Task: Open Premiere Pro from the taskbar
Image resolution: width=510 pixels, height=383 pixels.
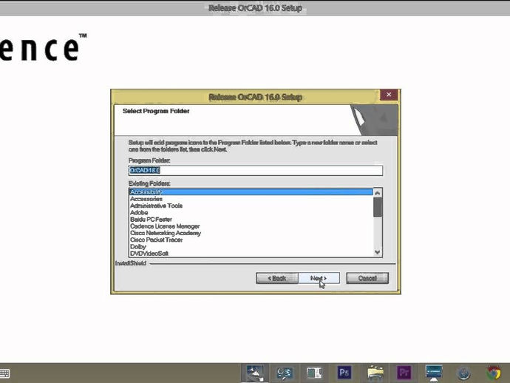Action: [x=404, y=373]
